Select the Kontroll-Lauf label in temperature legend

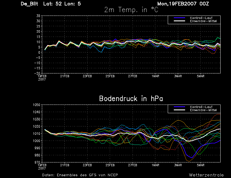point(201,18)
